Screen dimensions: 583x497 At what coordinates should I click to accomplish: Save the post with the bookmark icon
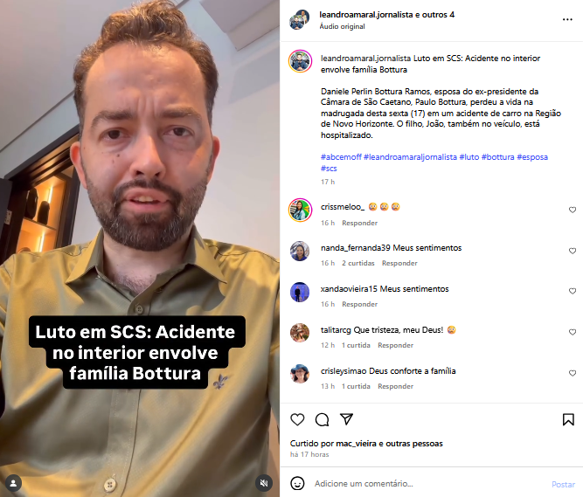pos(568,419)
